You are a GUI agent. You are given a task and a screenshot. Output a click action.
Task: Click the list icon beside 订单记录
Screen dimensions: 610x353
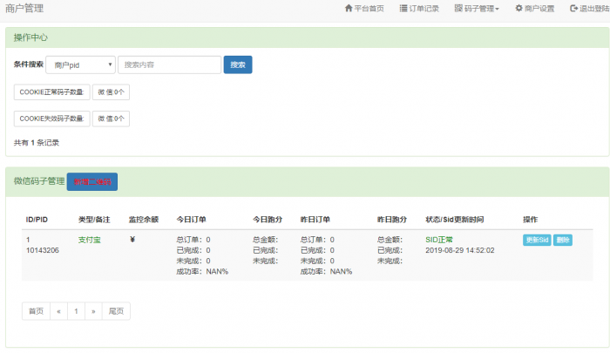tap(403, 9)
